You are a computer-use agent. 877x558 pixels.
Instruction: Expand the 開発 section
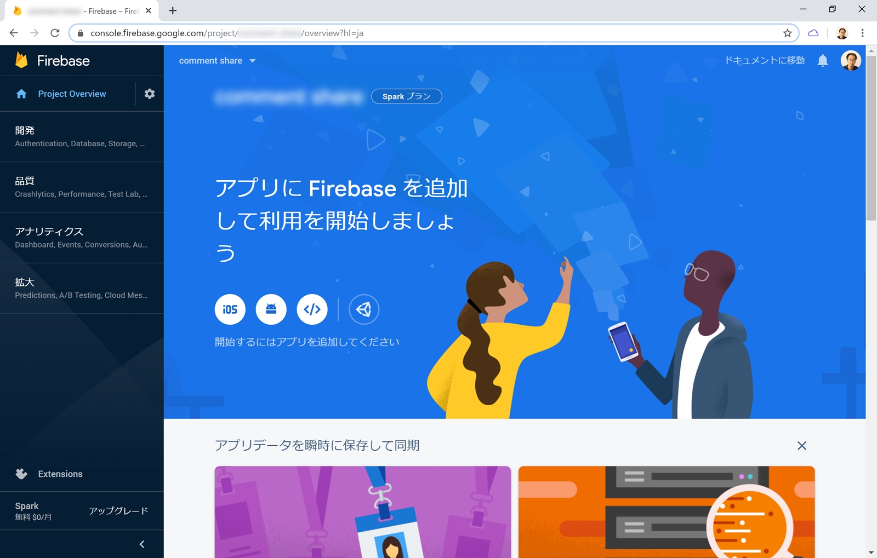[82, 137]
